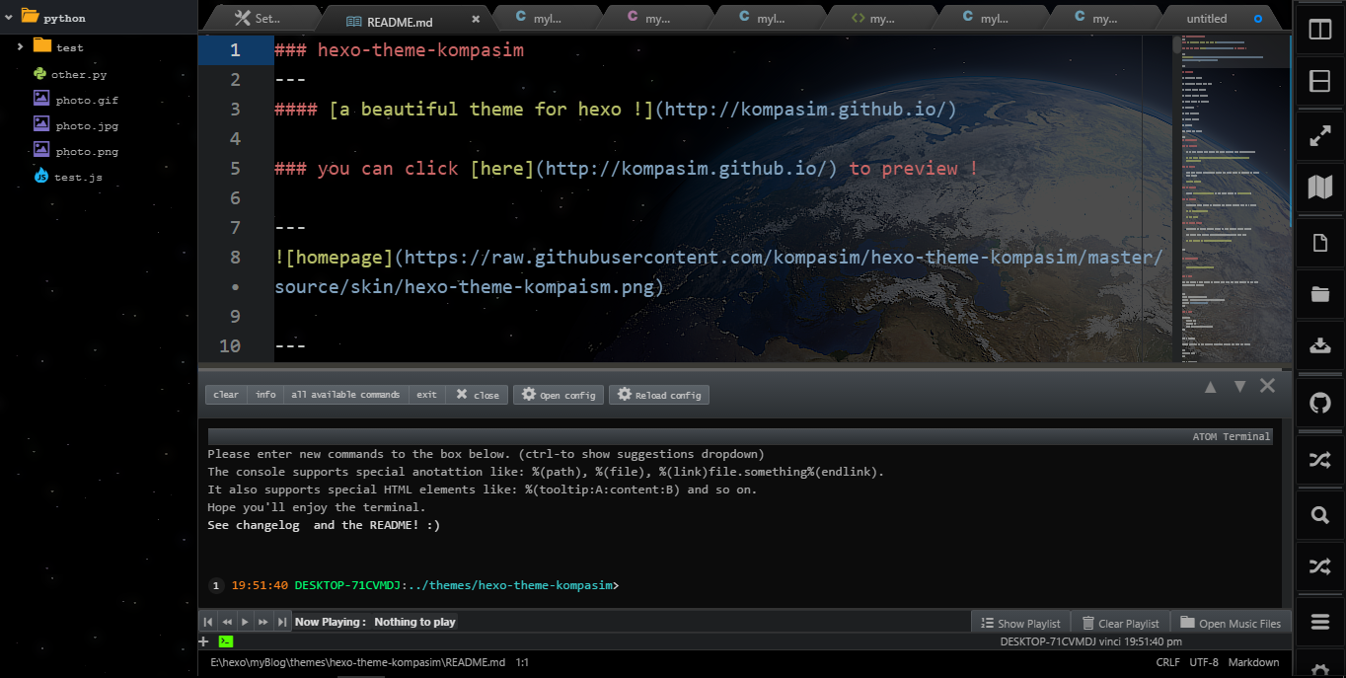Image resolution: width=1346 pixels, height=678 pixels.
Task: Click Show Playlist button
Action: tap(1020, 623)
